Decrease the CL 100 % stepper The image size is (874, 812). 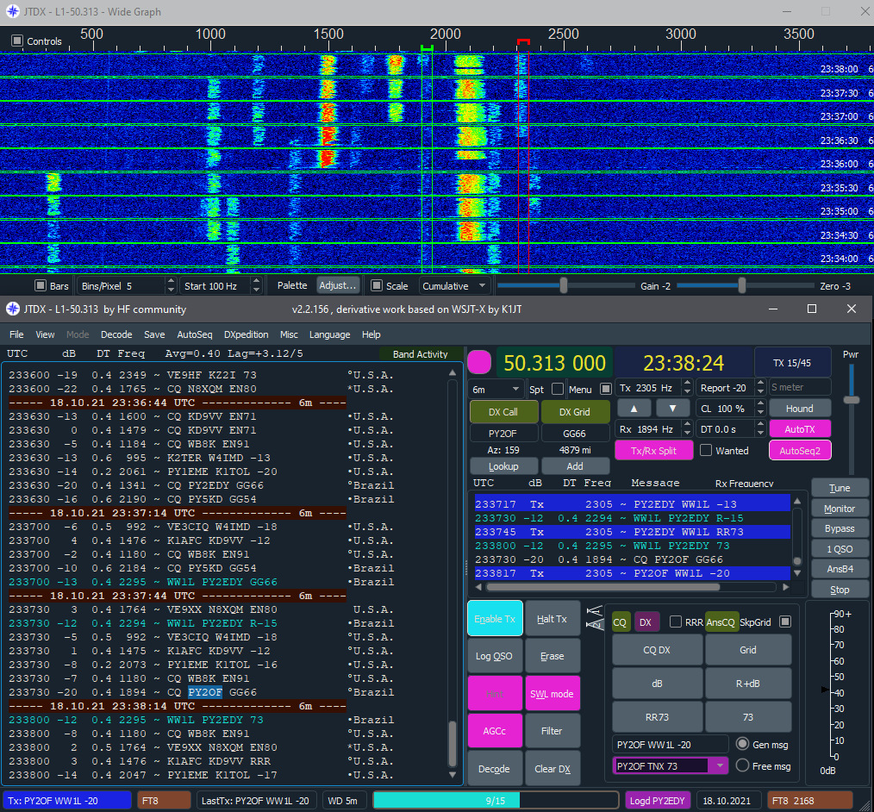760,412
